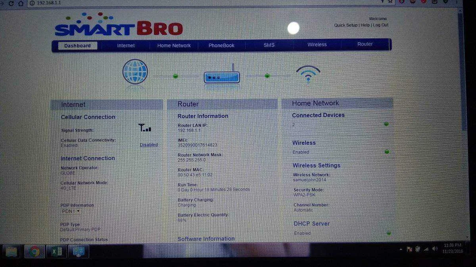The width and height of the screenshot is (476, 267).
Task: Click the network operator value GLOBE
Action: tap(68, 173)
